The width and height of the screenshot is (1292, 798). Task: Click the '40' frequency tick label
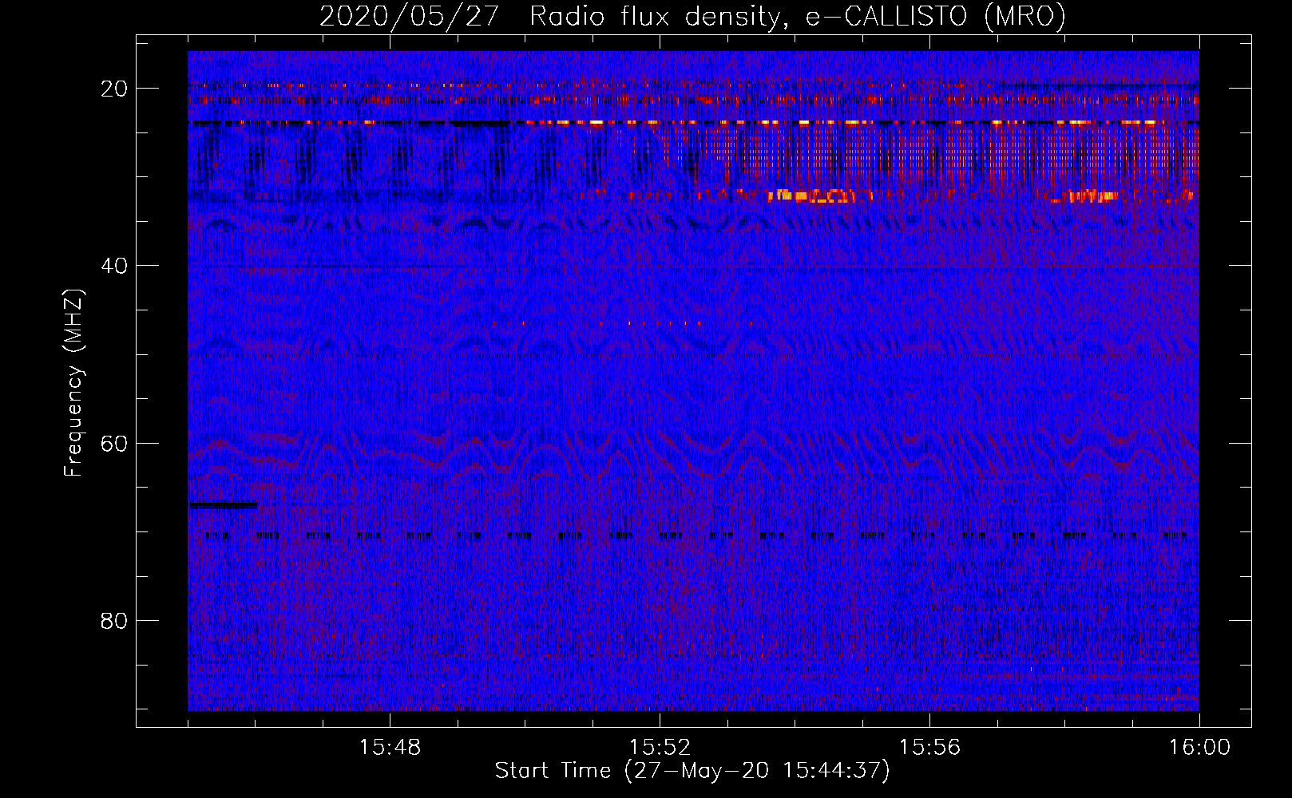114,265
